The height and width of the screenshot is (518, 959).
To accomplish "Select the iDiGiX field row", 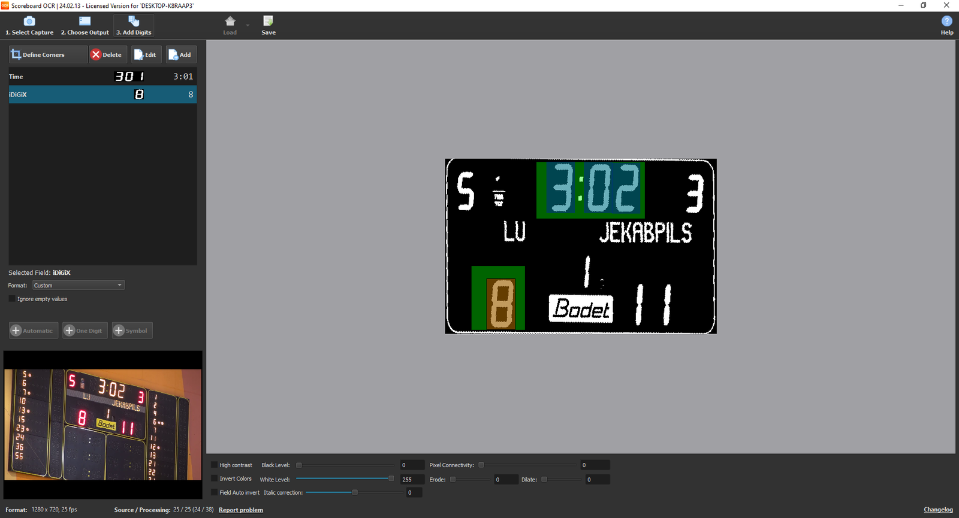I will (x=102, y=94).
